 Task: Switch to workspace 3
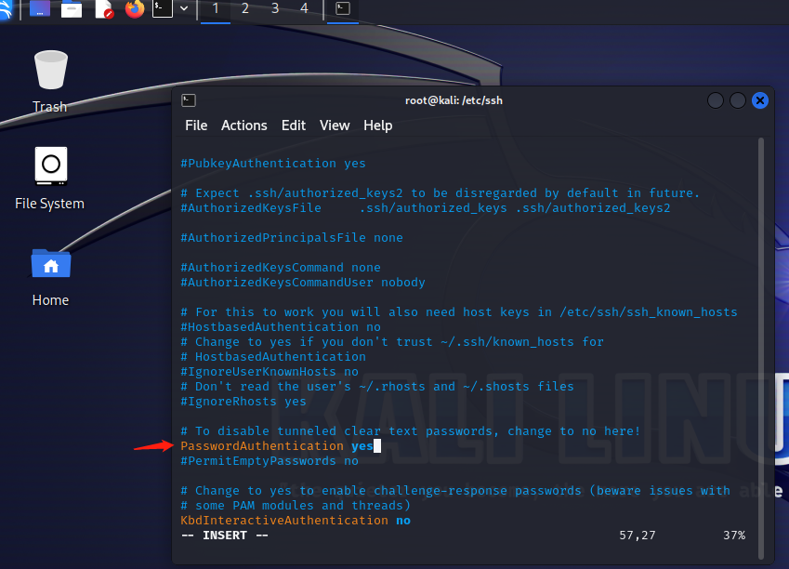click(275, 9)
